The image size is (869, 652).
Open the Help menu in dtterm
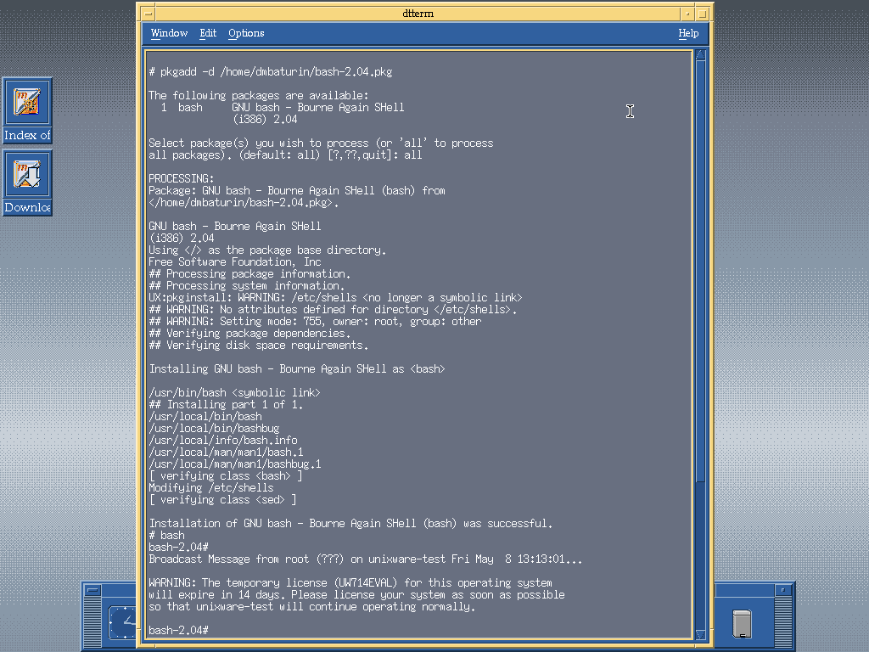[x=688, y=33]
